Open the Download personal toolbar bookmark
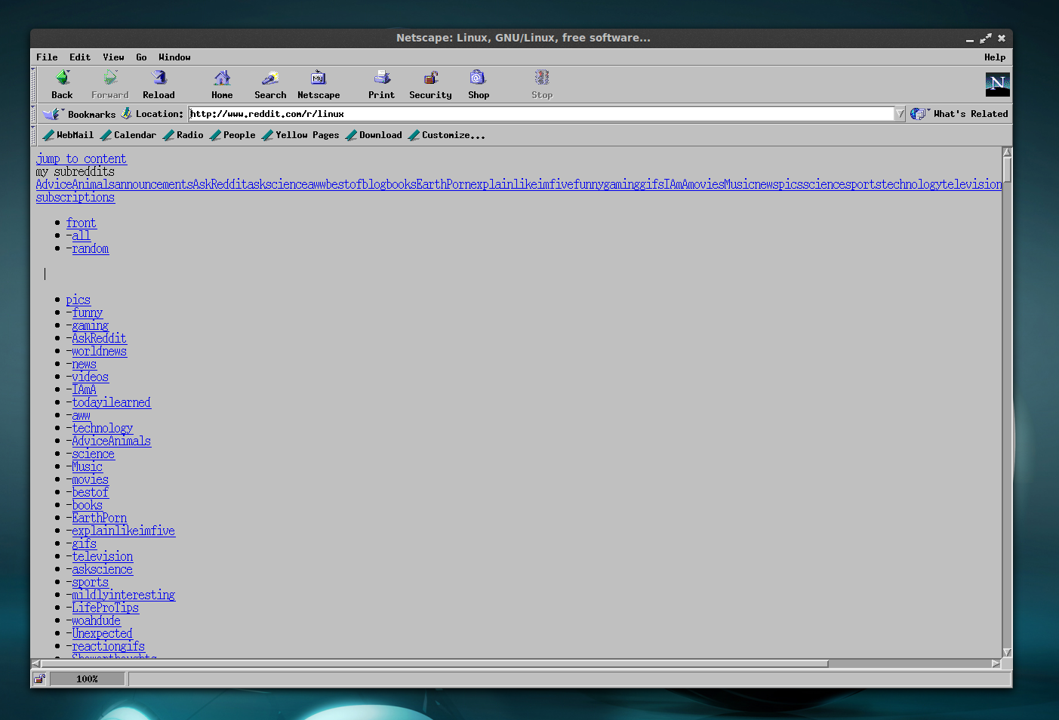Screen dimensions: 1059x720 click(374, 135)
